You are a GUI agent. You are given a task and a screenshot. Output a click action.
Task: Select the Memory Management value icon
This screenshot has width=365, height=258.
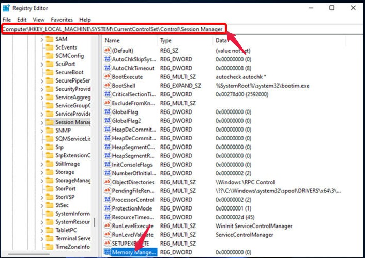108,252
